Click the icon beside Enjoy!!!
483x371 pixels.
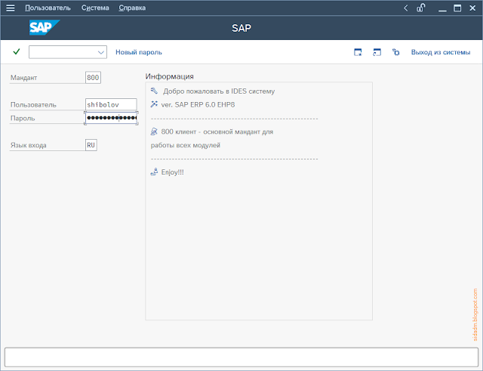click(154, 172)
